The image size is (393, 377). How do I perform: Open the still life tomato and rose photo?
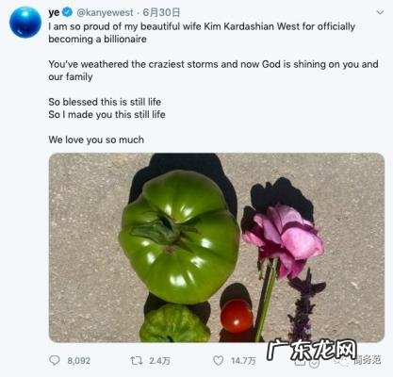pos(217,248)
